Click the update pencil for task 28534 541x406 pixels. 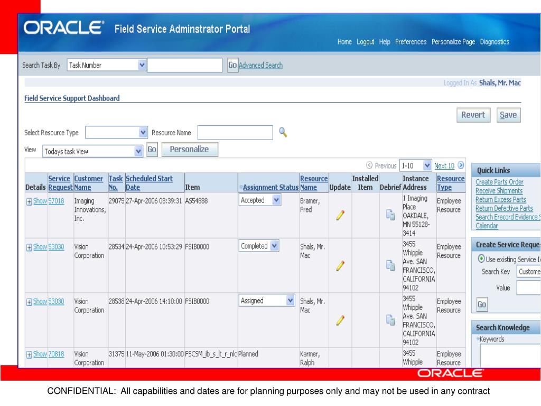pyautogui.click(x=340, y=266)
